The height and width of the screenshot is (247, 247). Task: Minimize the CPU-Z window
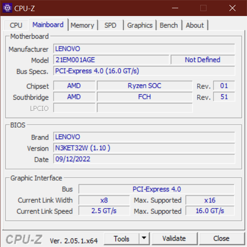[175, 8]
